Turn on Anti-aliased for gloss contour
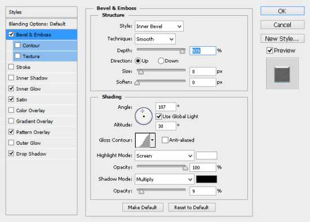 point(165,140)
